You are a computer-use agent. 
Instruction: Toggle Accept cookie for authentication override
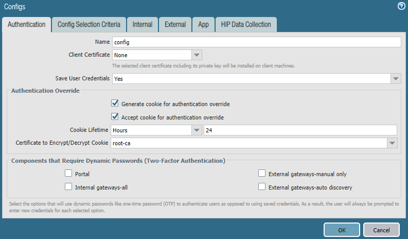115,117
